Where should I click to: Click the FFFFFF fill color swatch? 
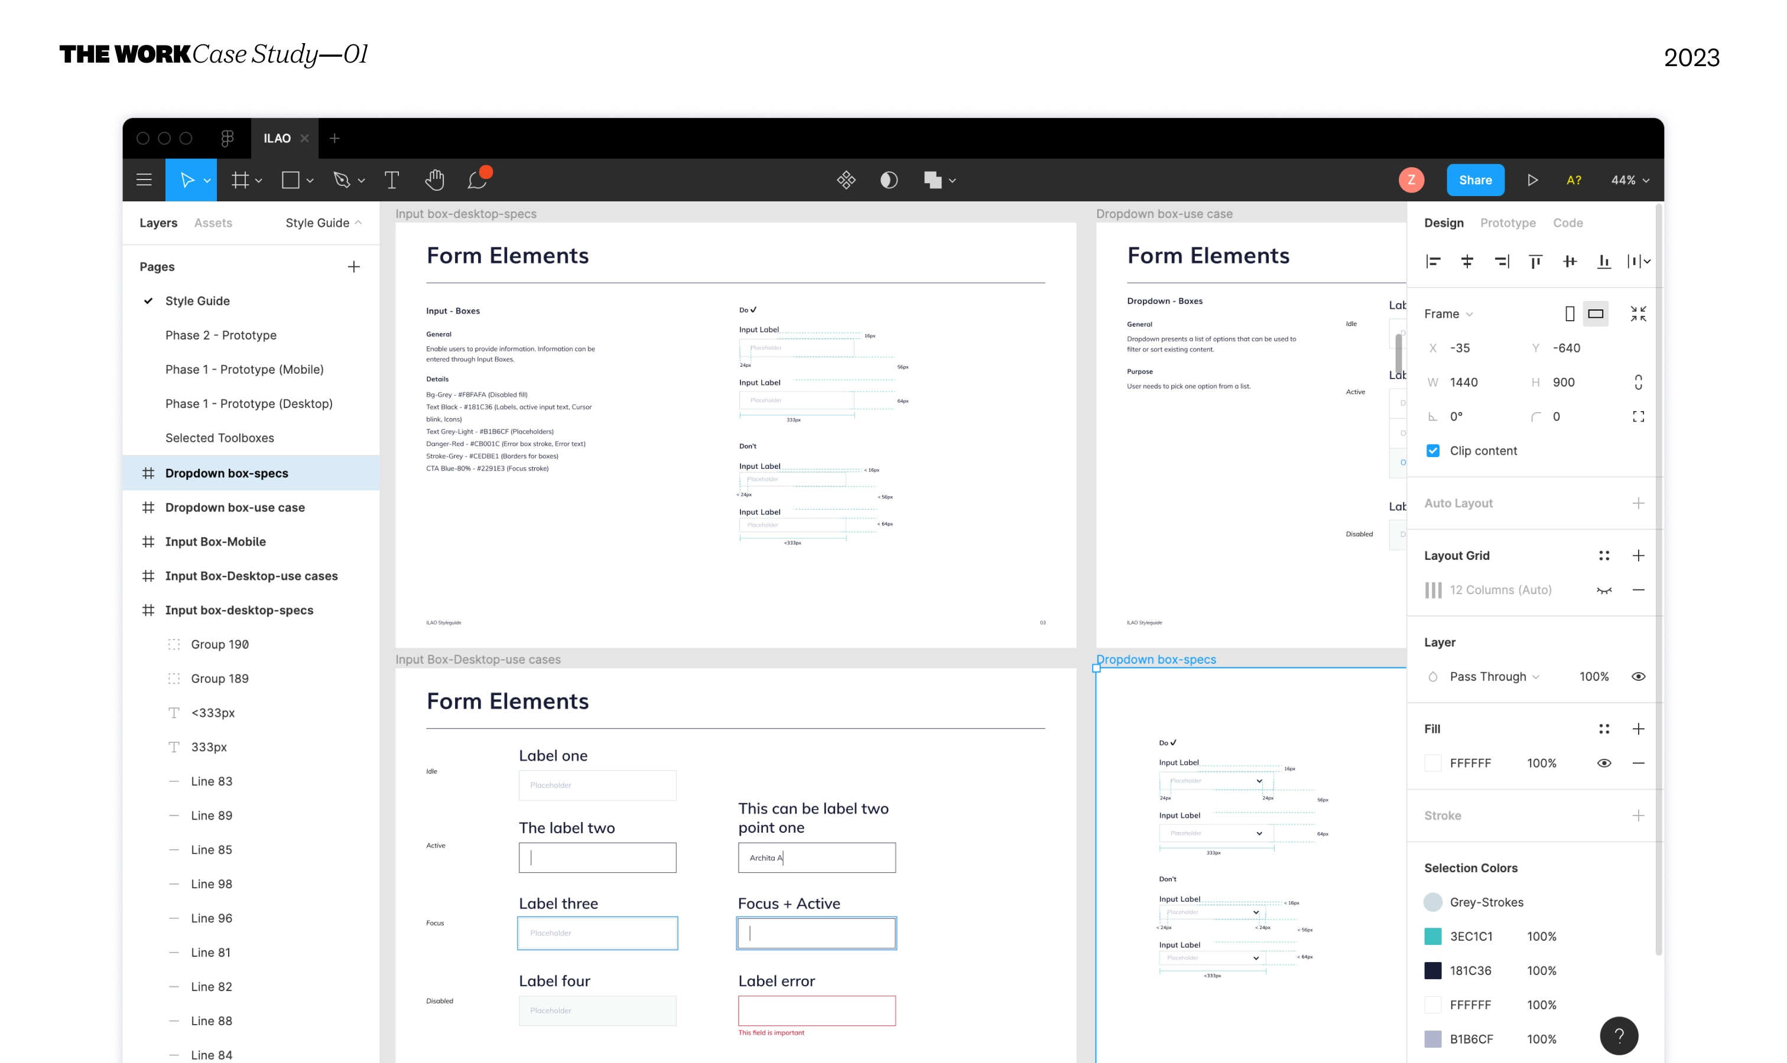click(1432, 764)
